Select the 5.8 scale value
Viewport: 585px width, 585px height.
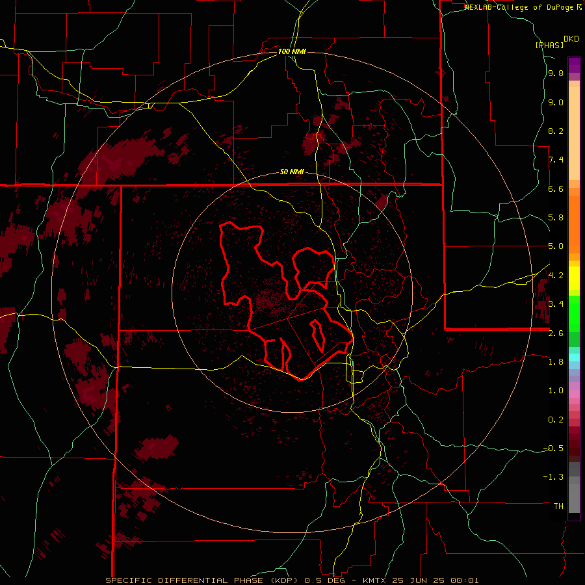coord(556,218)
